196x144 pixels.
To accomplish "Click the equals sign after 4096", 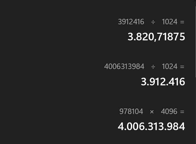I will coord(182,112).
